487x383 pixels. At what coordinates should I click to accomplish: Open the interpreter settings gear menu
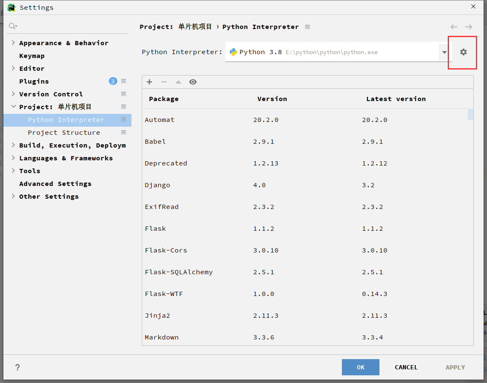(463, 52)
